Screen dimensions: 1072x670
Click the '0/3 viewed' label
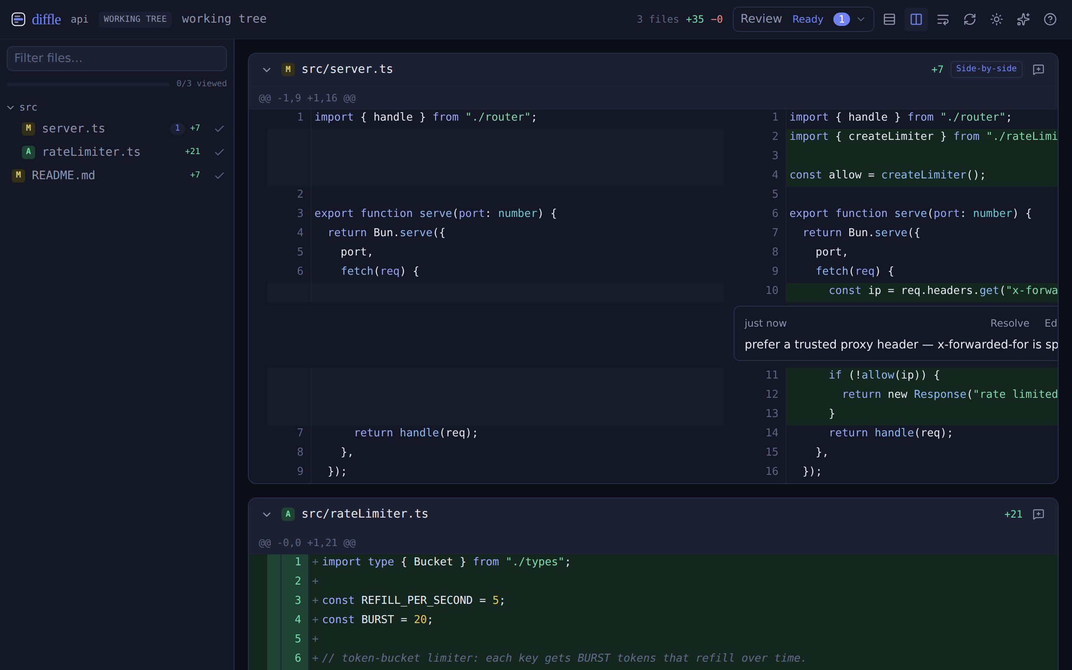(x=201, y=84)
